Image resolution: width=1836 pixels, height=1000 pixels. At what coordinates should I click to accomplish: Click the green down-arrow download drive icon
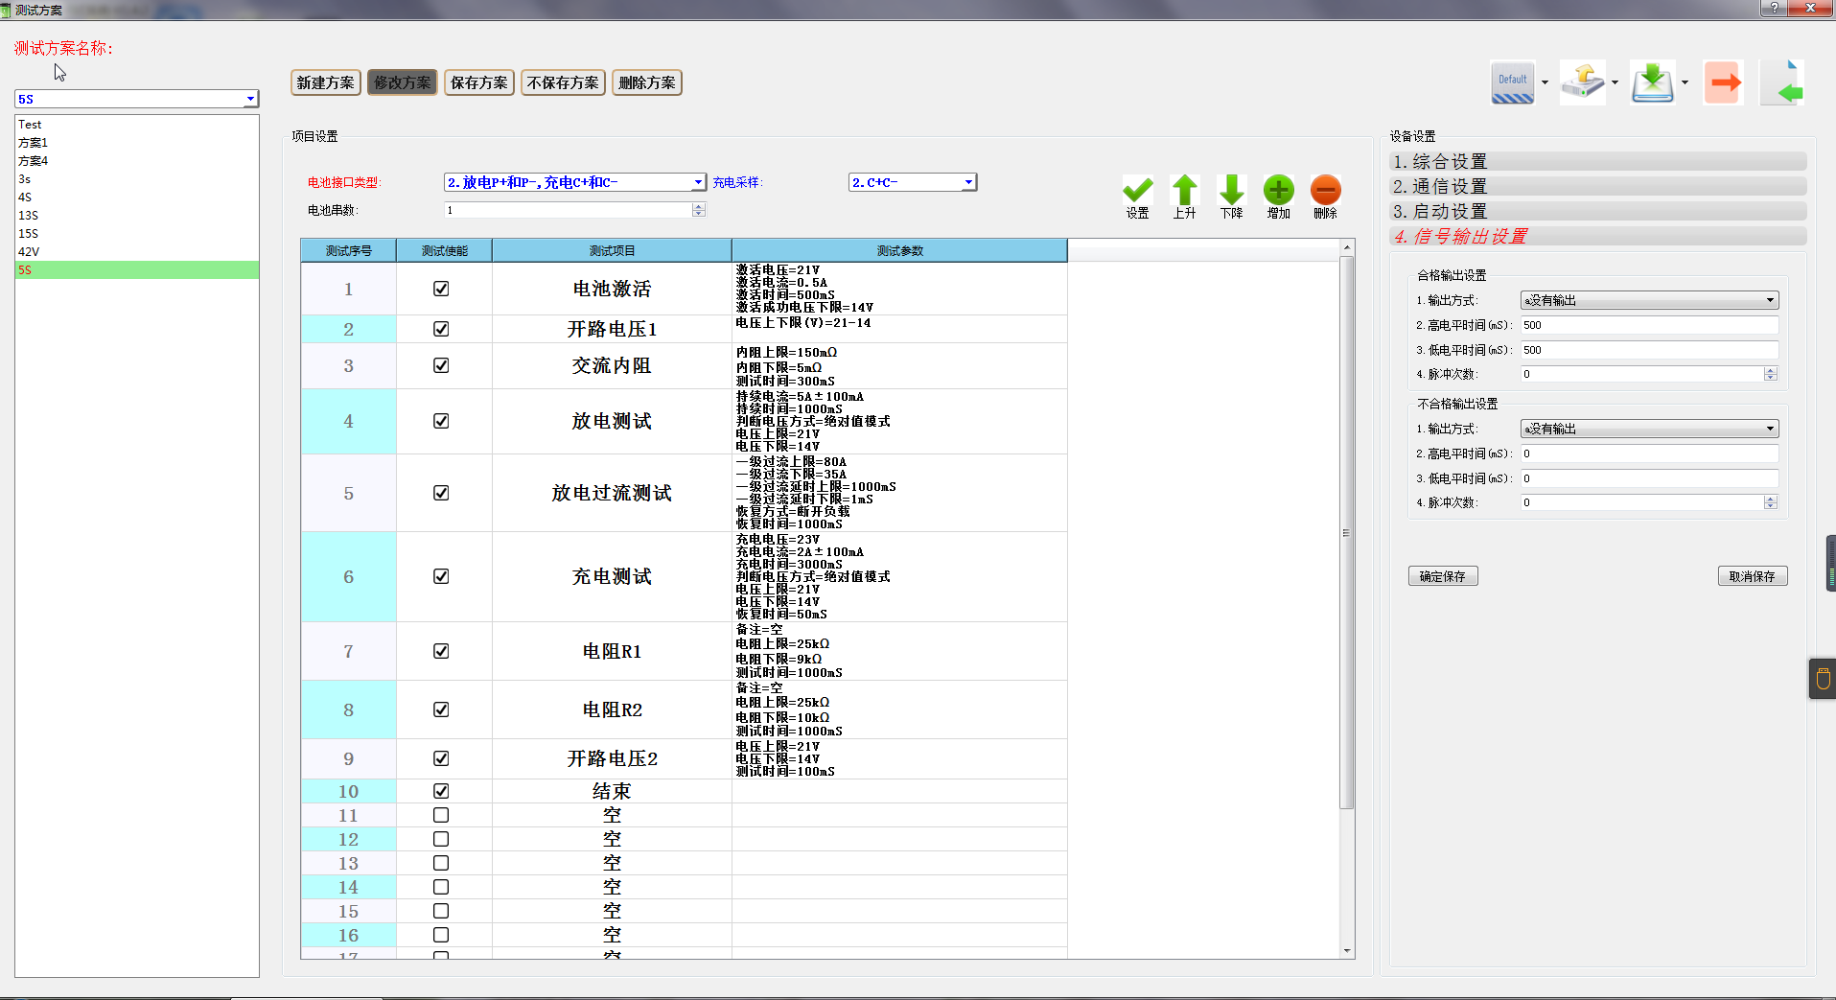tap(1652, 82)
